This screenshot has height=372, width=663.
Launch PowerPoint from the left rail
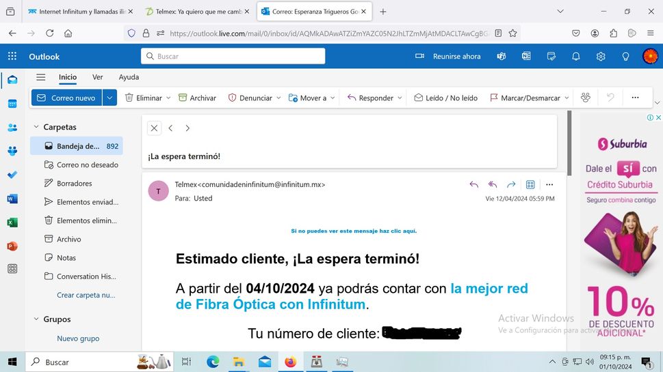(12, 246)
